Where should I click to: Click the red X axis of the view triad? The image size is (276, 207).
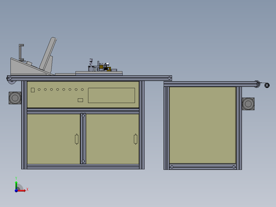22,191
